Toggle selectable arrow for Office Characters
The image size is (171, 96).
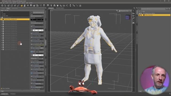click(141, 15)
